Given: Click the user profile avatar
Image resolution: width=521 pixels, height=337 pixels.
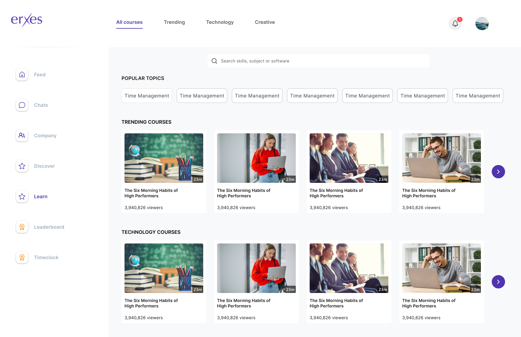Looking at the screenshot, I should (482, 24).
